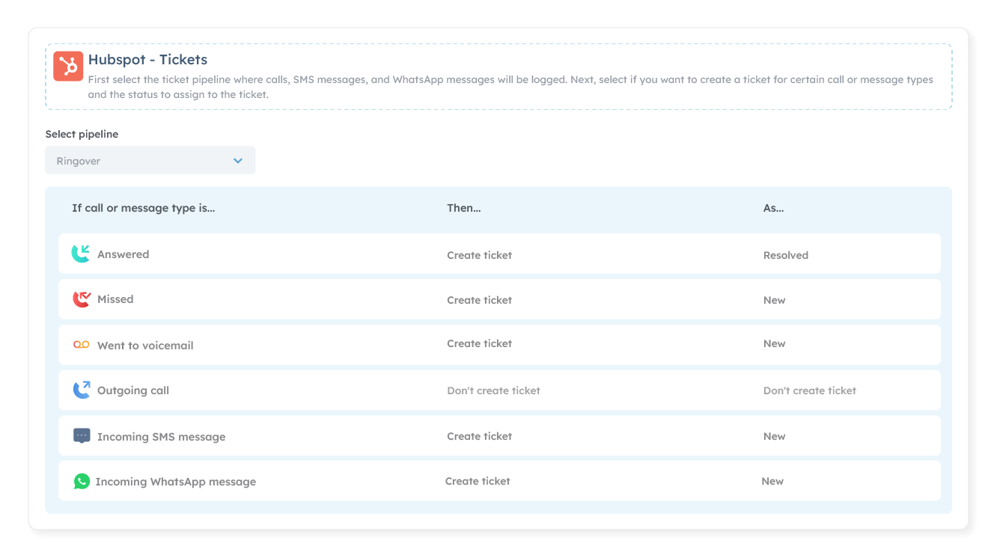Click the Hubspot - Tickets title link
997x558 pixels.
(147, 59)
